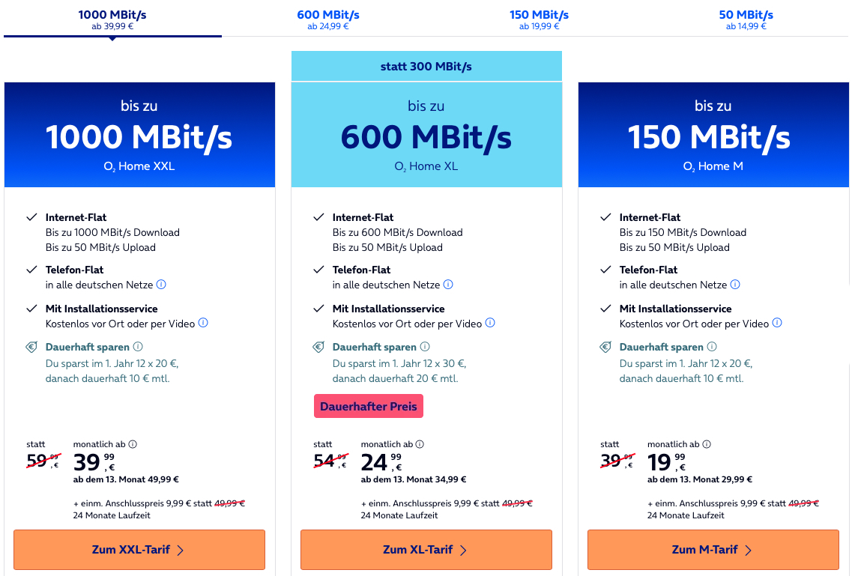Show info for 'monatlich ab' in Home XL

click(420, 444)
